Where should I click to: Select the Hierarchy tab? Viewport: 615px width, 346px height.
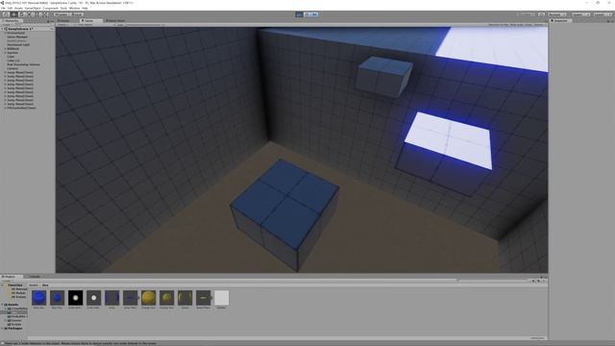[12, 20]
